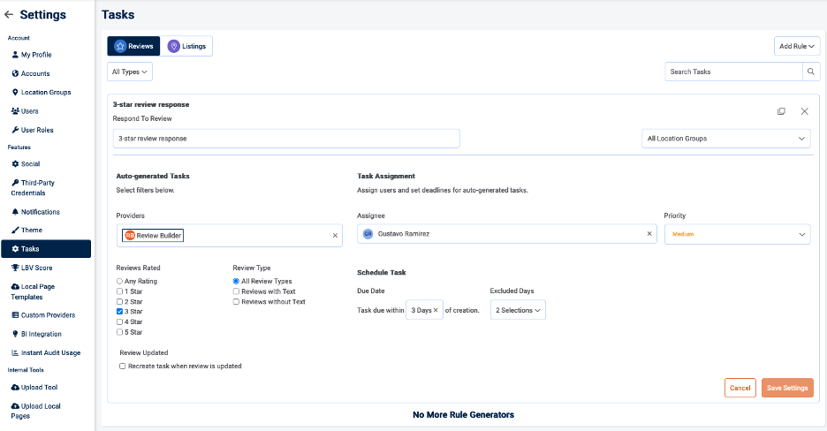Select the Any Rating radio option
The width and height of the screenshot is (827, 431).
[x=120, y=281]
